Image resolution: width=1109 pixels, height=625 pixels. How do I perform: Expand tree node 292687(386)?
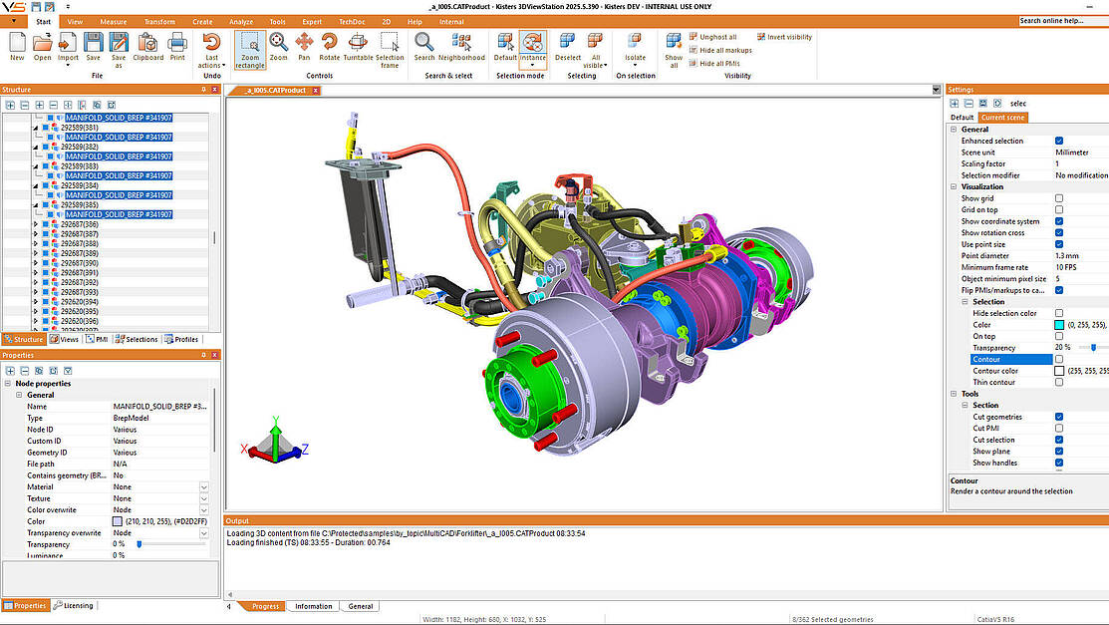36,224
